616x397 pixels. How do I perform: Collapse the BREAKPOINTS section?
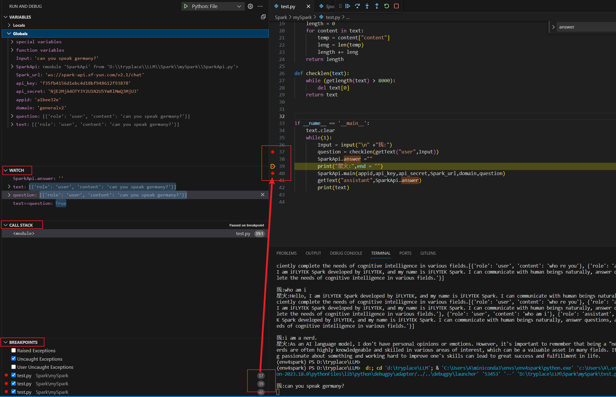[x=5, y=342]
